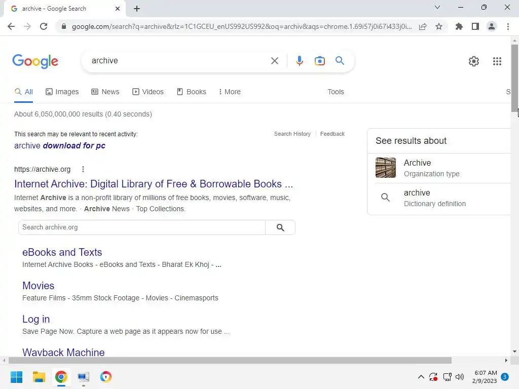The height and width of the screenshot is (389, 519).
Task: Click the forward navigation arrow
Action: [x=27, y=26]
